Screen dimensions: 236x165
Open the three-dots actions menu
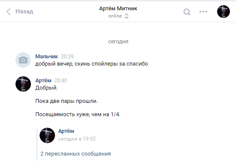coord(203,12)
